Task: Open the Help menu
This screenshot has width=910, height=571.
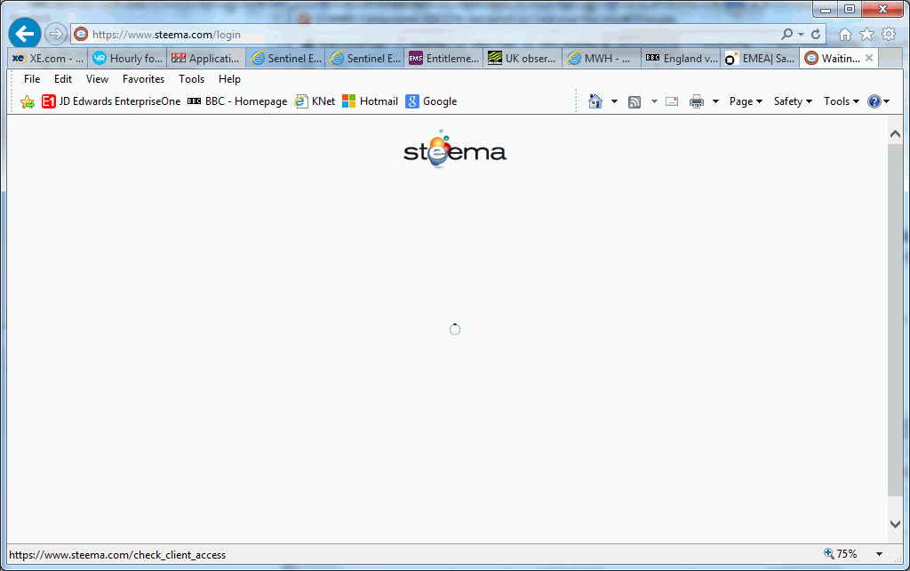Action: [x=229, y=79]
